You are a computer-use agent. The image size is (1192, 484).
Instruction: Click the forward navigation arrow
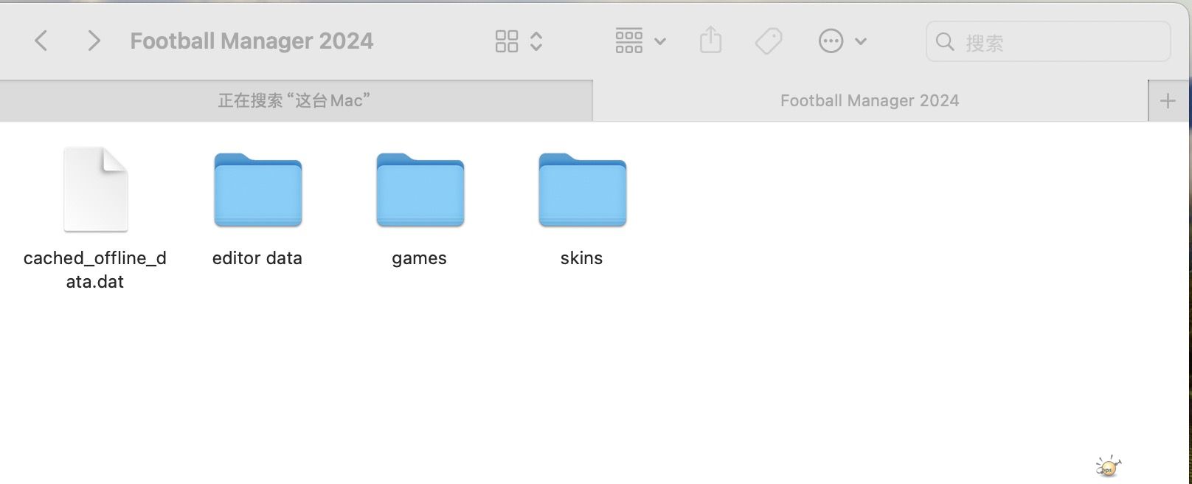point(93,41)
